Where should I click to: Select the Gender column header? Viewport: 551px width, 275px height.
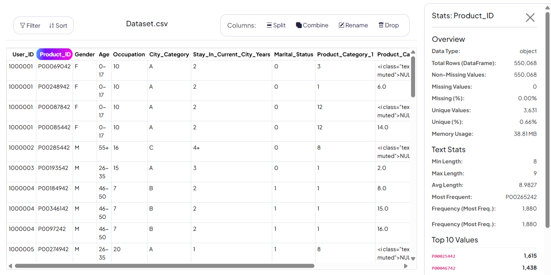pyautogui.click(x=85, y=54)
